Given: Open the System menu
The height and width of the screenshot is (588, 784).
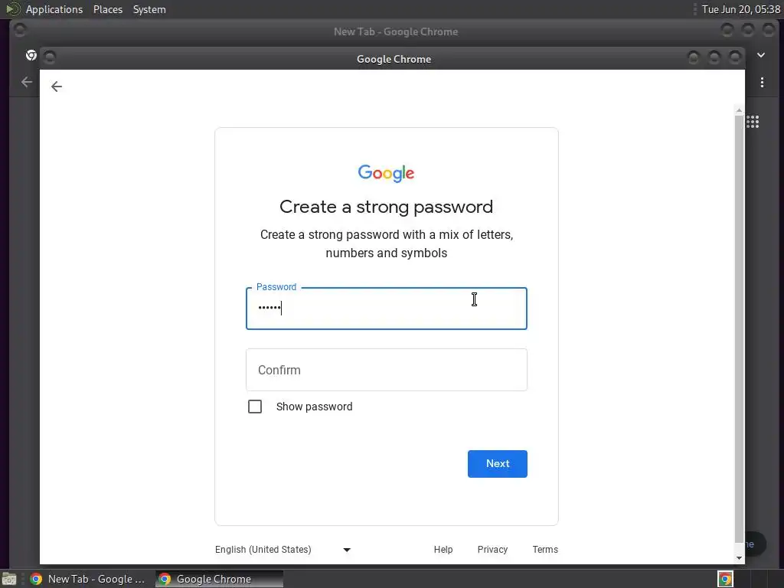Looking at the screenshot, I should click(x=149, y=9).
